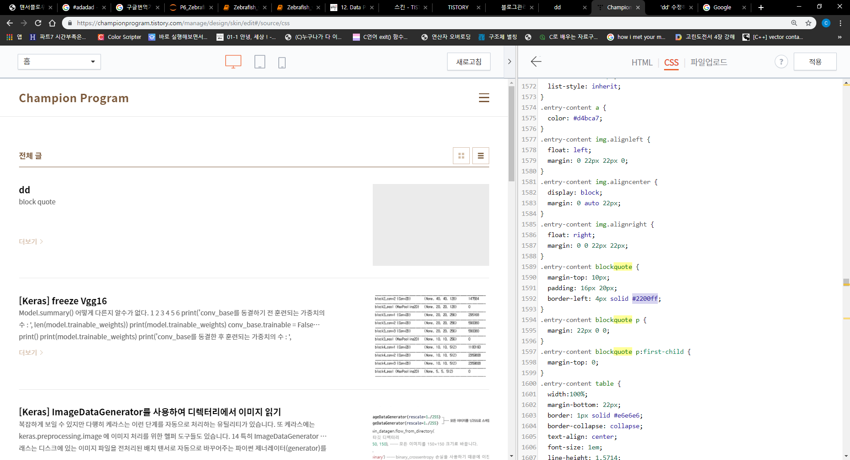Open the hamburger menu on Champion Program
The width and height of the screenshot is (850, 460).
coord(484,98)
